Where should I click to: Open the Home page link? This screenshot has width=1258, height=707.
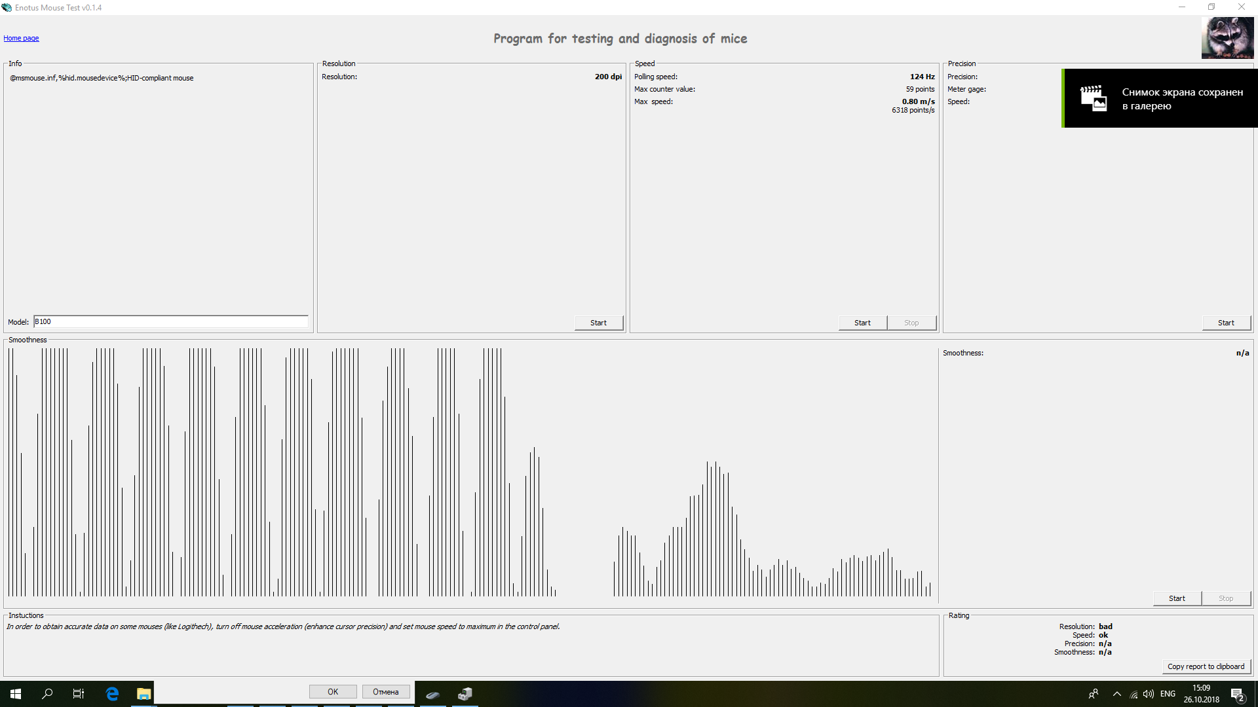[x=21, y=38]
